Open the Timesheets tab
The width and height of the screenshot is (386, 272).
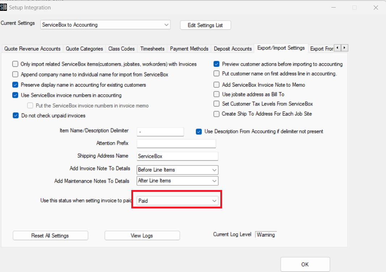(152, 49)
